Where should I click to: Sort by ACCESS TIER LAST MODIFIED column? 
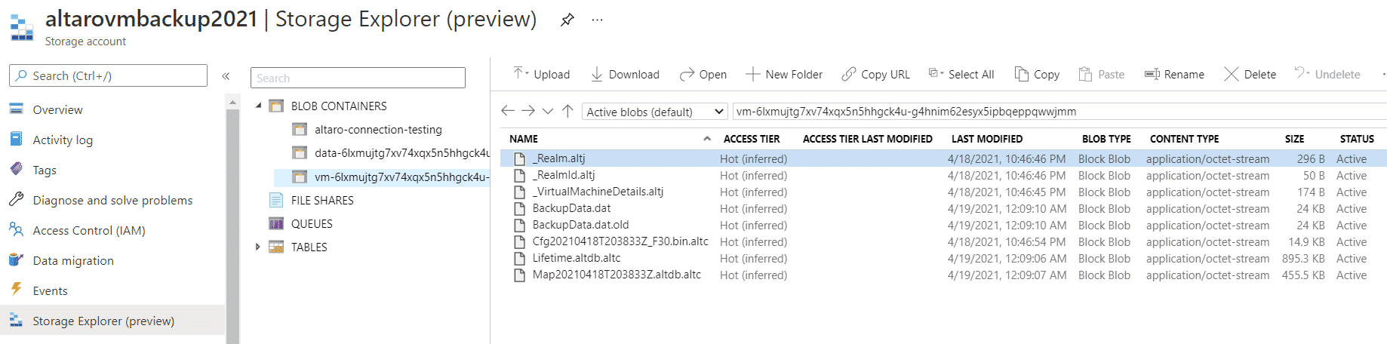point(868,139)
